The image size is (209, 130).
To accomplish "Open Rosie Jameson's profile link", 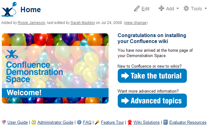I will (32, 23).
